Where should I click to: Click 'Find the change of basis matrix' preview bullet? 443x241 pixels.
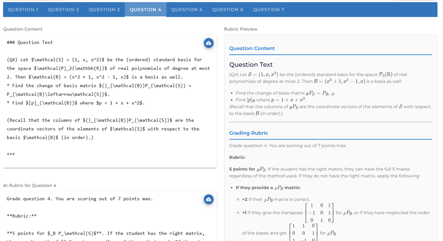[x=285, y=93]
